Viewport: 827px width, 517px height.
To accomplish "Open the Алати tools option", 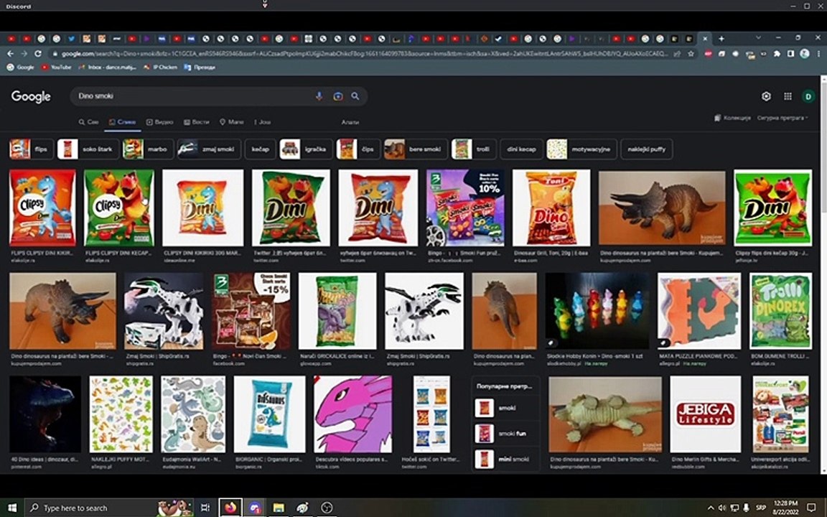I will (x=350, y=122).
